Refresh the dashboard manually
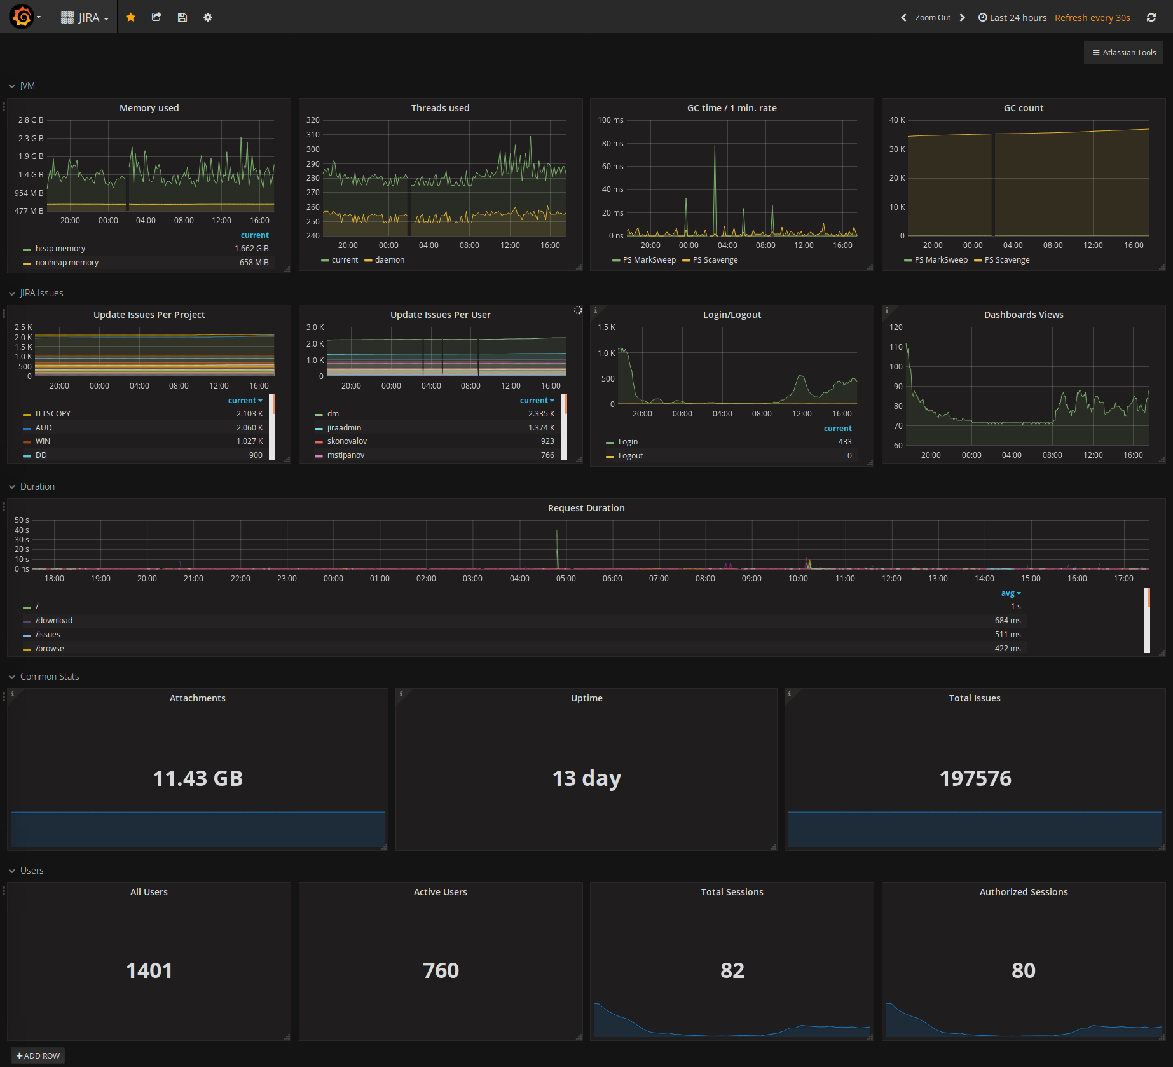Screen dimensions: 1173x1067 tap(1151, 17)
